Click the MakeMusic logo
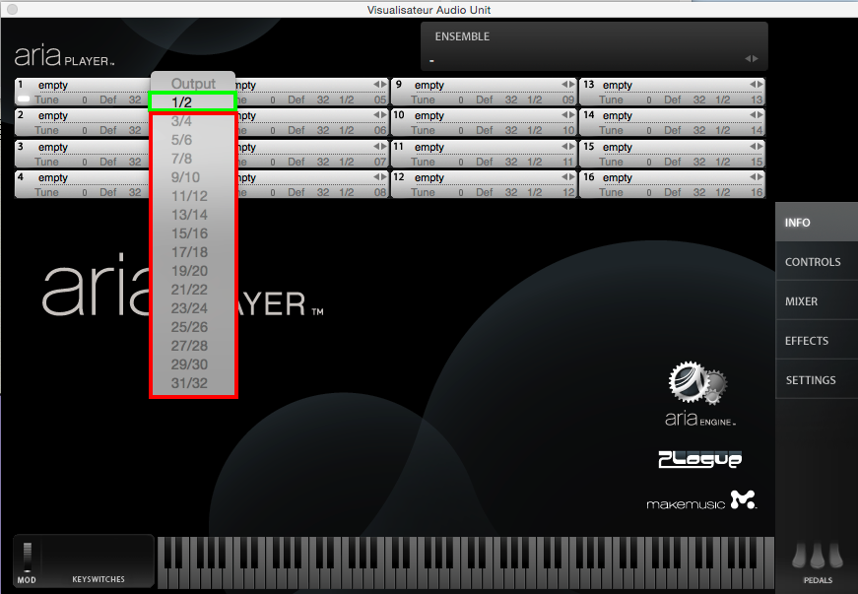 coord(700,501)
